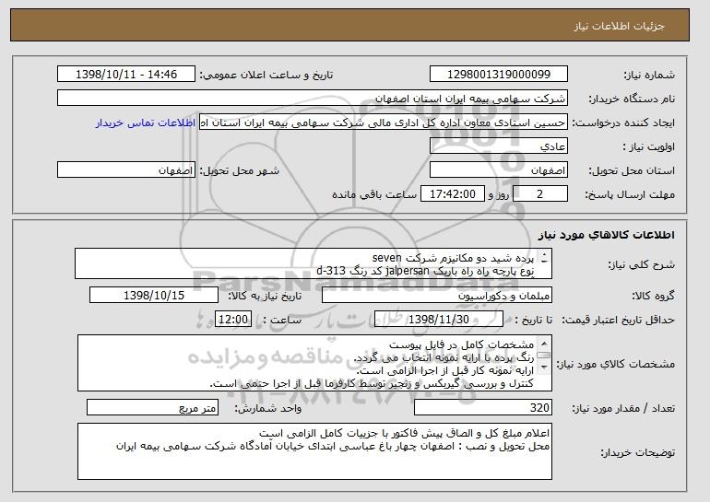The width and height of the screenshot is (710, 502).
Task: Click the buyer notes text area
Action: 314,451
